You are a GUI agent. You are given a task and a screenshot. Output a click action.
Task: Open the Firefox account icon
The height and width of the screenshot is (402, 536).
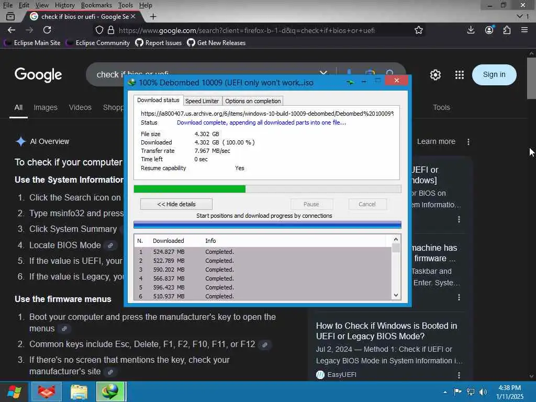(x=489, y=30)
